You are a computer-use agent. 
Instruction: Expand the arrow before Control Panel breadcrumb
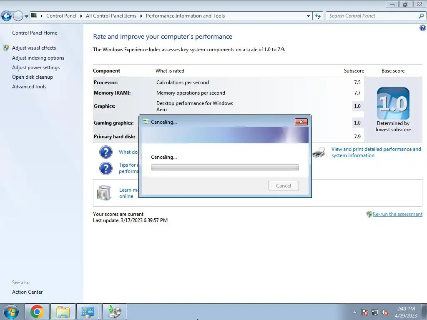click(x=42, y=16)
